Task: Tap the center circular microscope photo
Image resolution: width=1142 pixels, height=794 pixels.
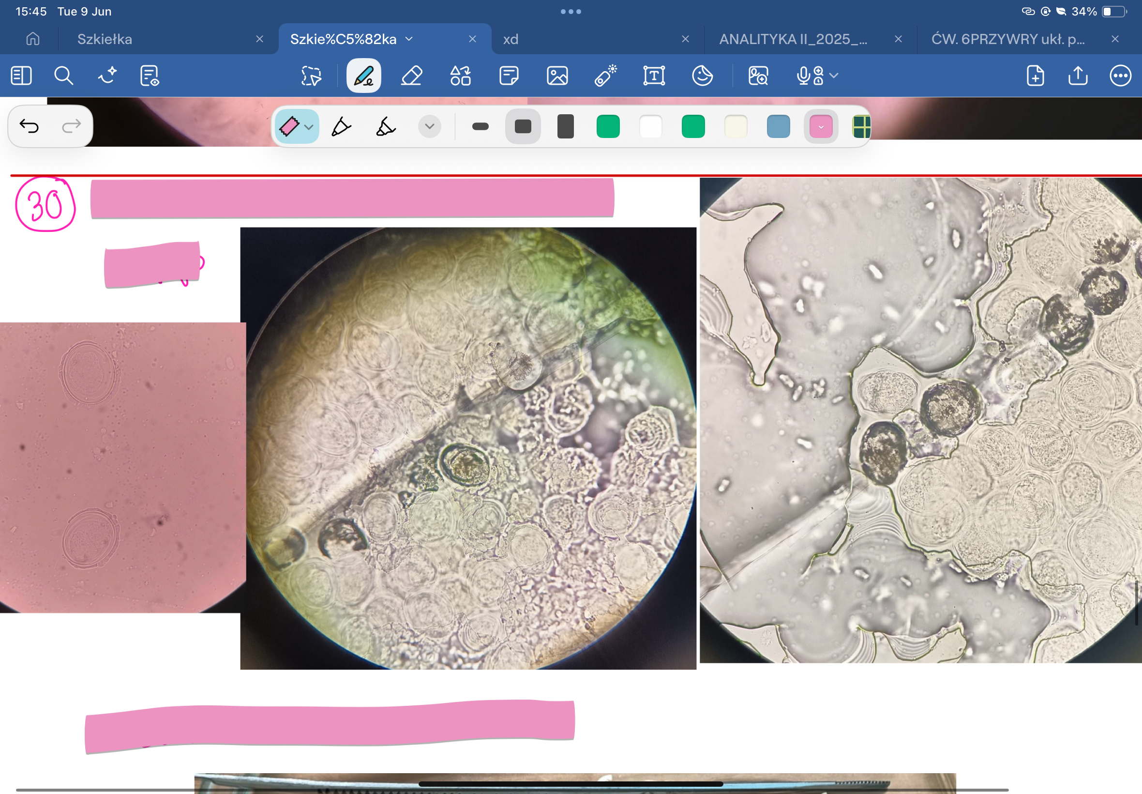Action: point(468,448)
